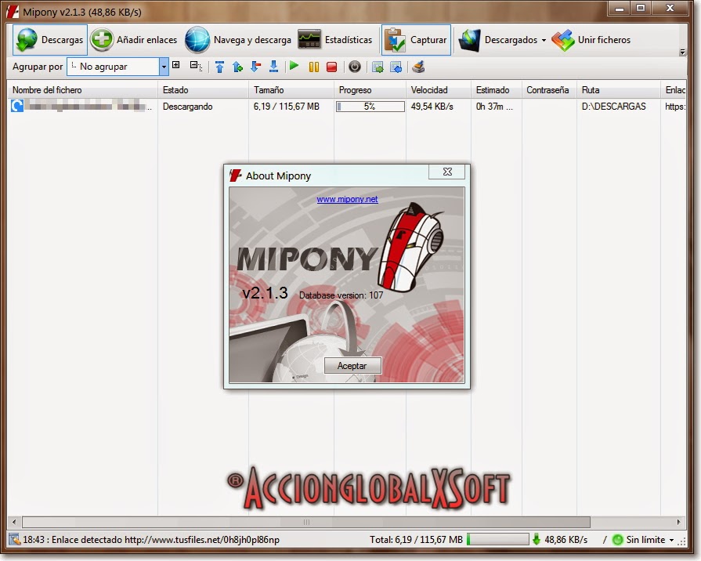Click the horizontal scrollbar left arrow
Screen dimensions: 701x561
click(x=14, y=522)
